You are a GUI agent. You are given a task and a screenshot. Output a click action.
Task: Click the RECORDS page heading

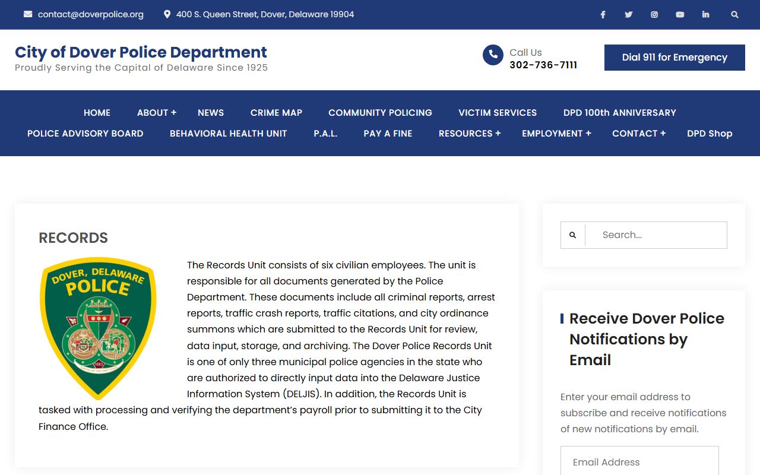click(73, 238)
